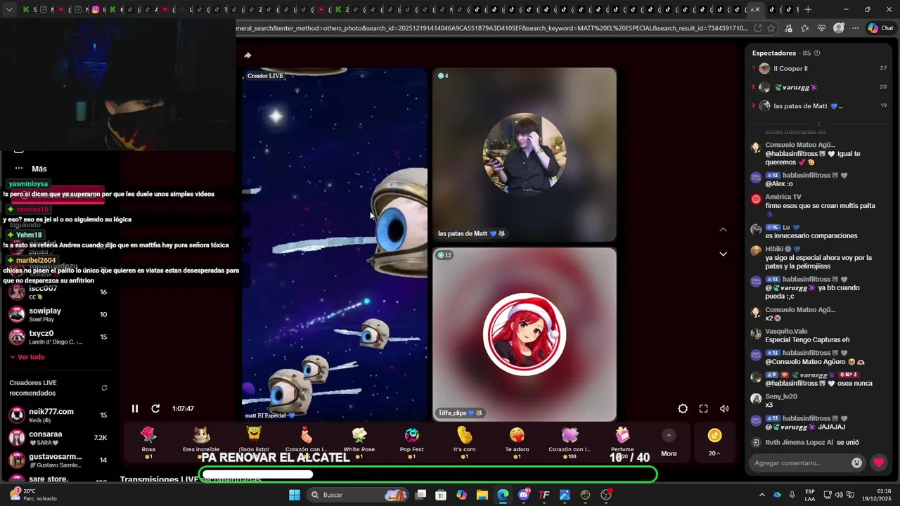The width and height of the screenshot is (900, 506).
Task: Open a new browser tab with plus button
Action: [x=808, y=9]
